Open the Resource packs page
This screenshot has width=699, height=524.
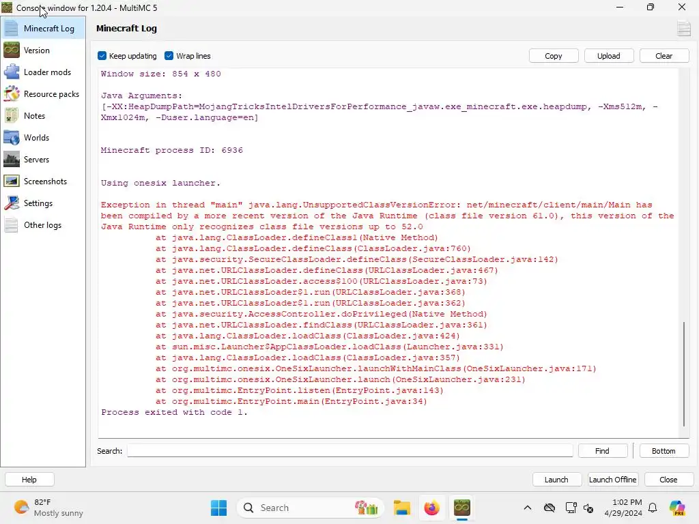[x=43, y=94]
